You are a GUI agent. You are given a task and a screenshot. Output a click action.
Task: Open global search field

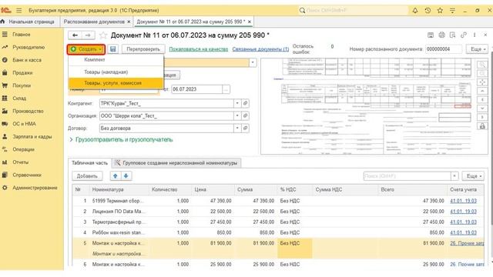[353, 10]
